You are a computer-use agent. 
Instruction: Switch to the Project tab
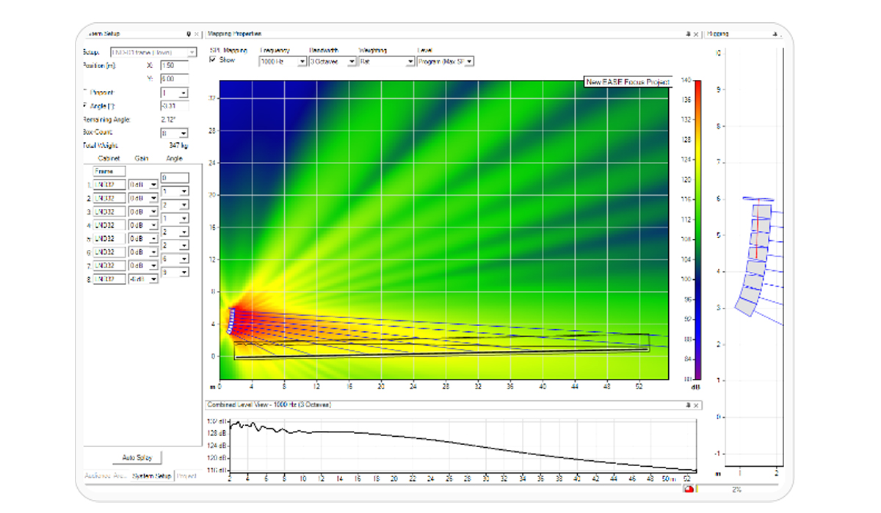tap(186, 476)
